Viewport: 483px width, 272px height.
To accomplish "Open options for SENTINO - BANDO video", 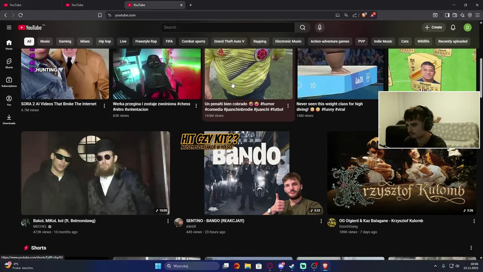I will click(321, 221).
